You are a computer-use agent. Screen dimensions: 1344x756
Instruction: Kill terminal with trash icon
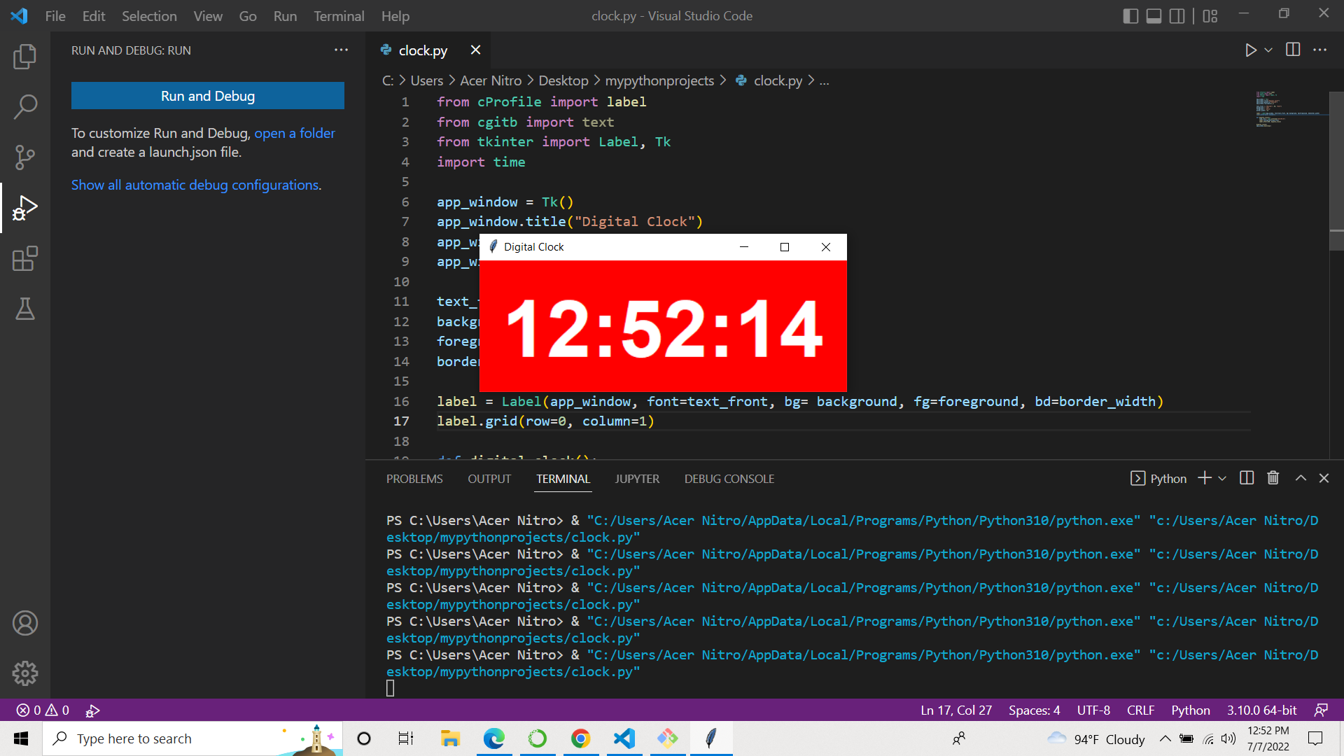click(x=1273, y=478)
